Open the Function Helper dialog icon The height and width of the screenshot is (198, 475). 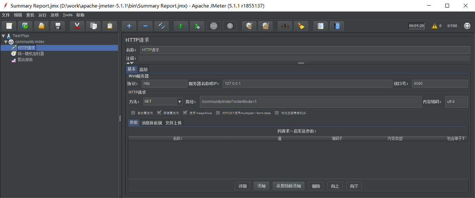coord(321,26)
